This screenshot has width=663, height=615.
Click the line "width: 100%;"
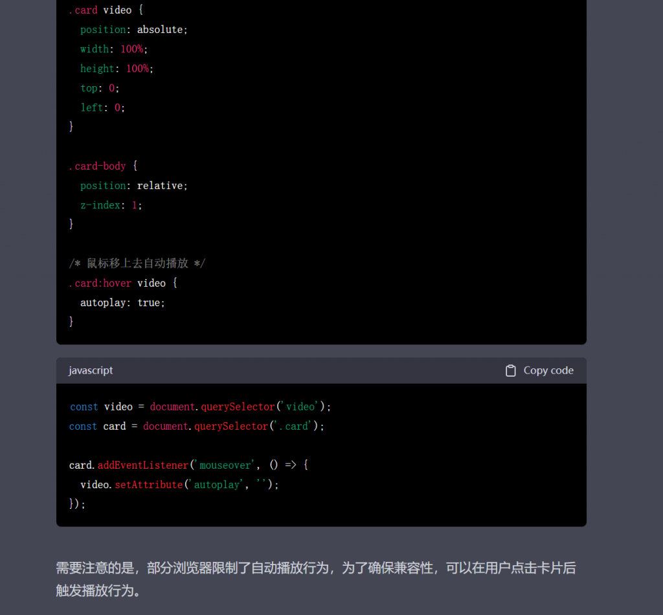(114, 49)
